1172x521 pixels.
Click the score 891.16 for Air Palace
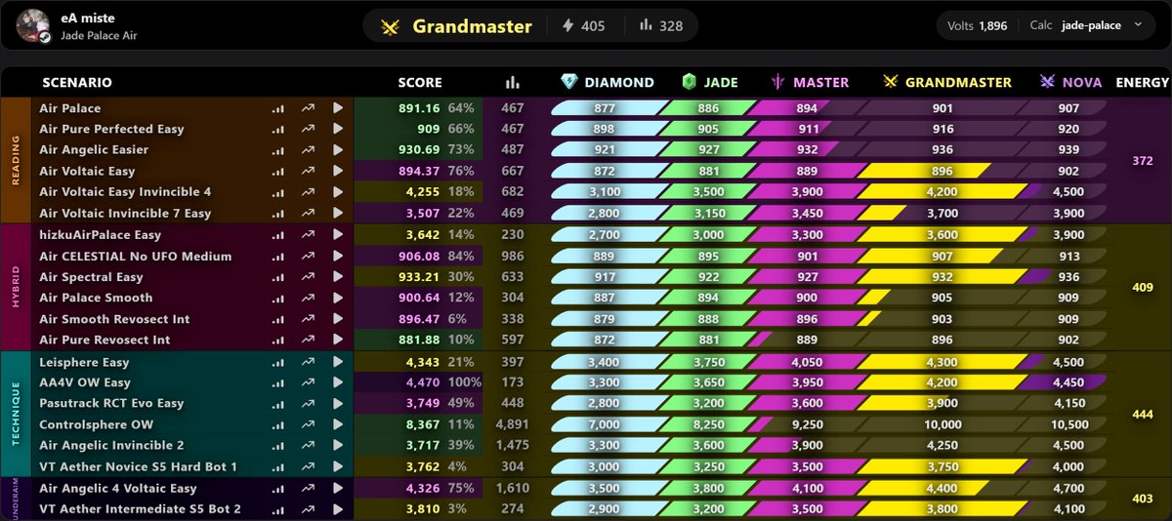coord(419,108)
